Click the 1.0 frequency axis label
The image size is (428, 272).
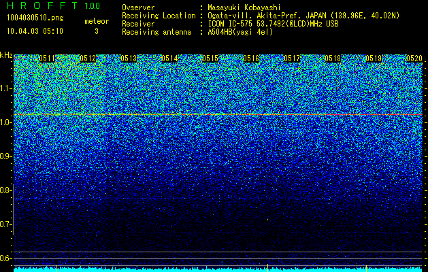(5, 122)
